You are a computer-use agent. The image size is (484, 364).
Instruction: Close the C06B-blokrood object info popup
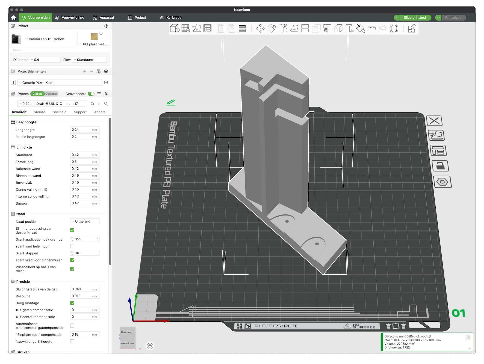[x=468, y=337]
